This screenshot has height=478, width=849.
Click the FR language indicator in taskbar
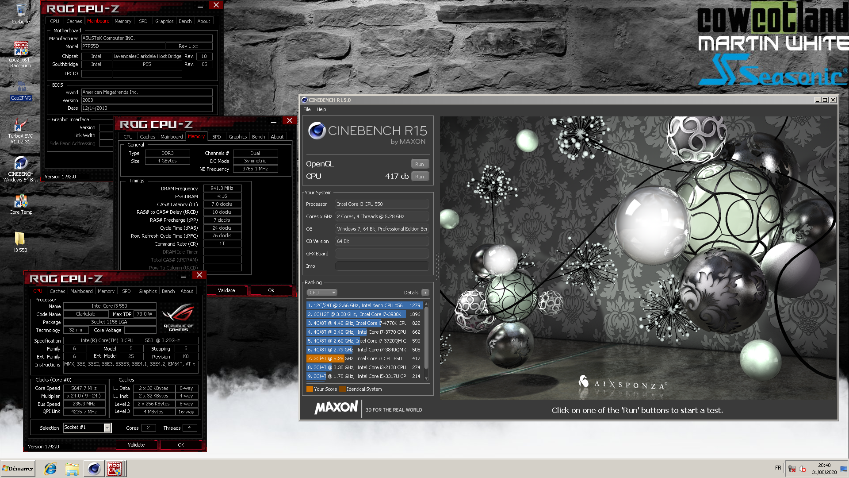[778, 468]
